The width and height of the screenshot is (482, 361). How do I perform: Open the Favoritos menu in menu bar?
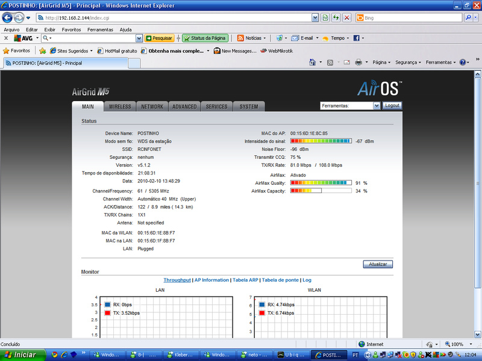point(71,29)
